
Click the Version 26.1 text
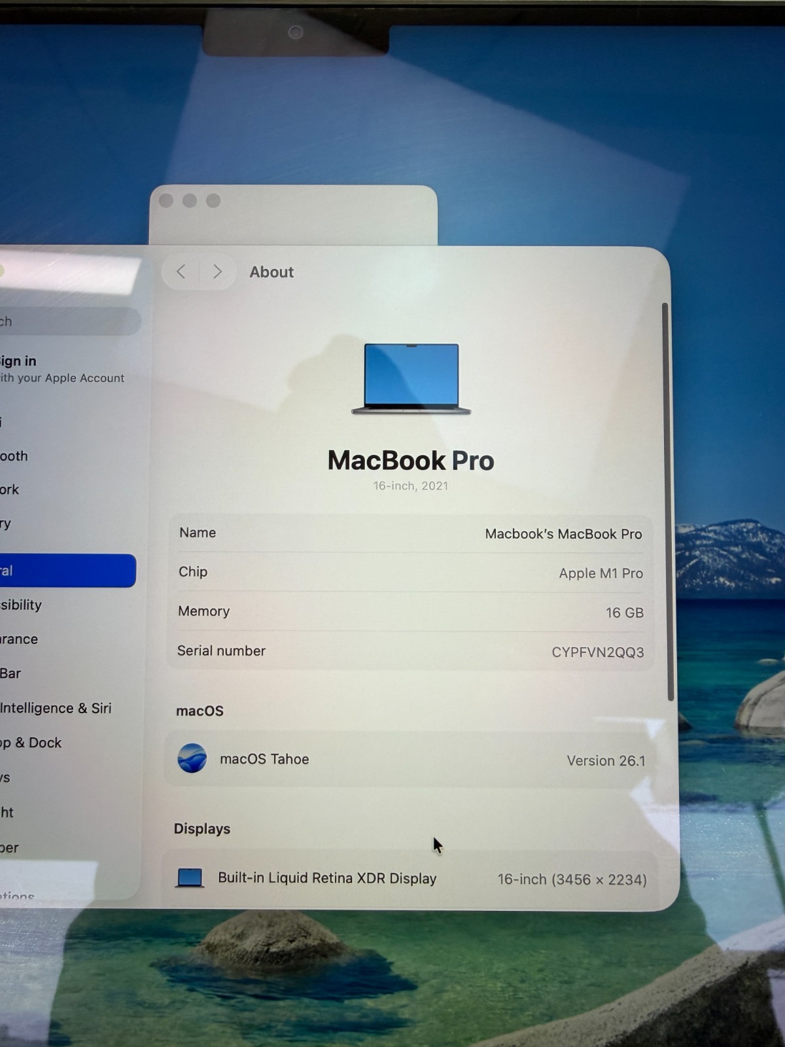point(606,761)
